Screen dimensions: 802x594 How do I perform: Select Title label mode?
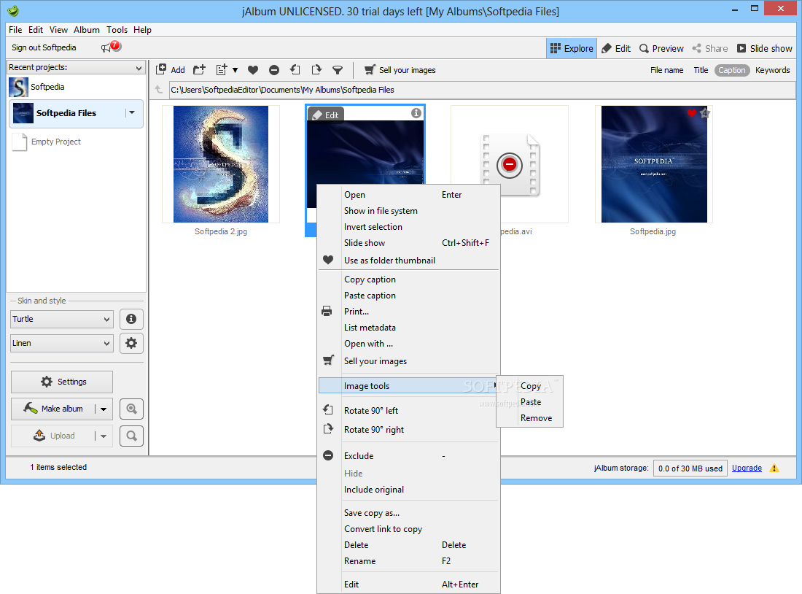point(701,70)
